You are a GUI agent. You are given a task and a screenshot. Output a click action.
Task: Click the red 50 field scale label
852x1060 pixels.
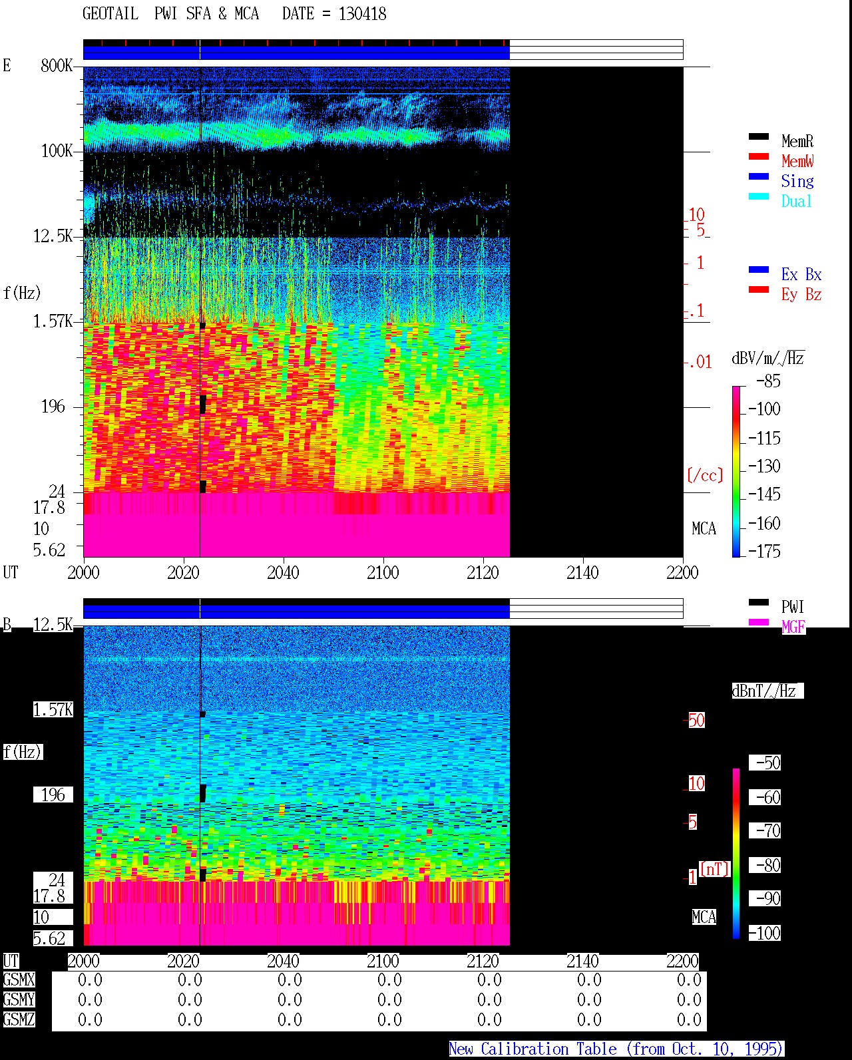point(696,720)
